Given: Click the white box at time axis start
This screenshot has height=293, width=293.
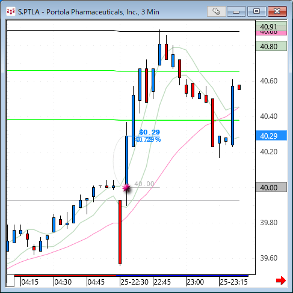Looking at the screenshot, I should point(10,280).
